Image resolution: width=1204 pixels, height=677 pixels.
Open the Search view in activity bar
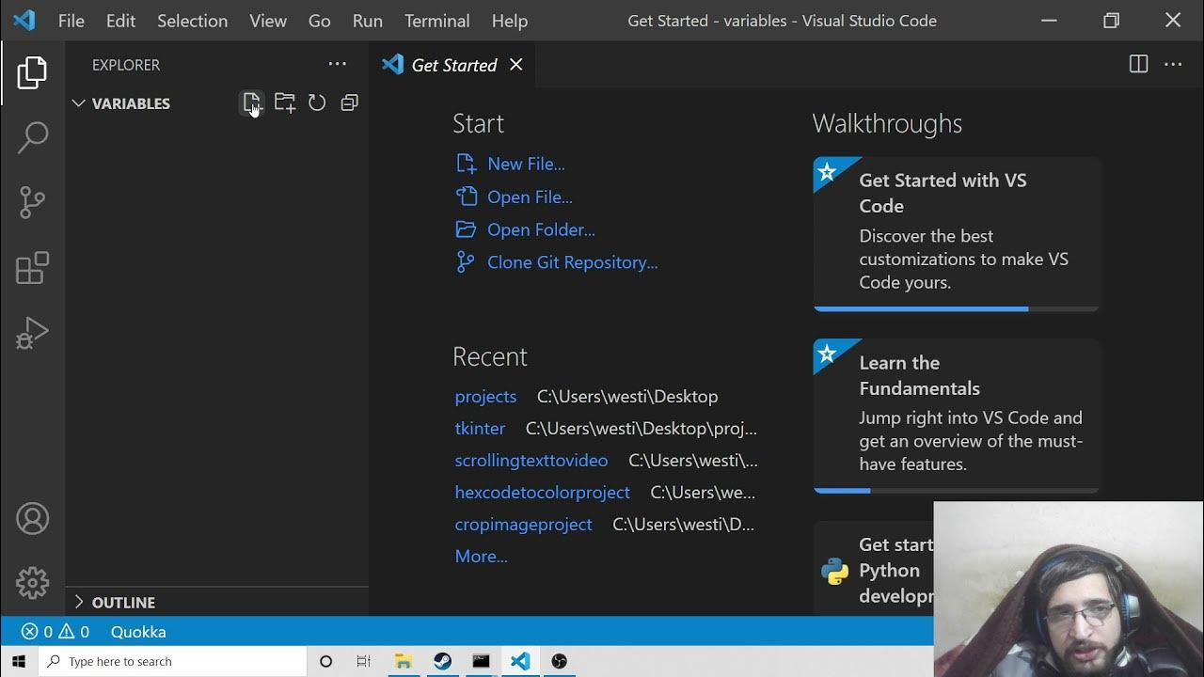coord(32,137)
